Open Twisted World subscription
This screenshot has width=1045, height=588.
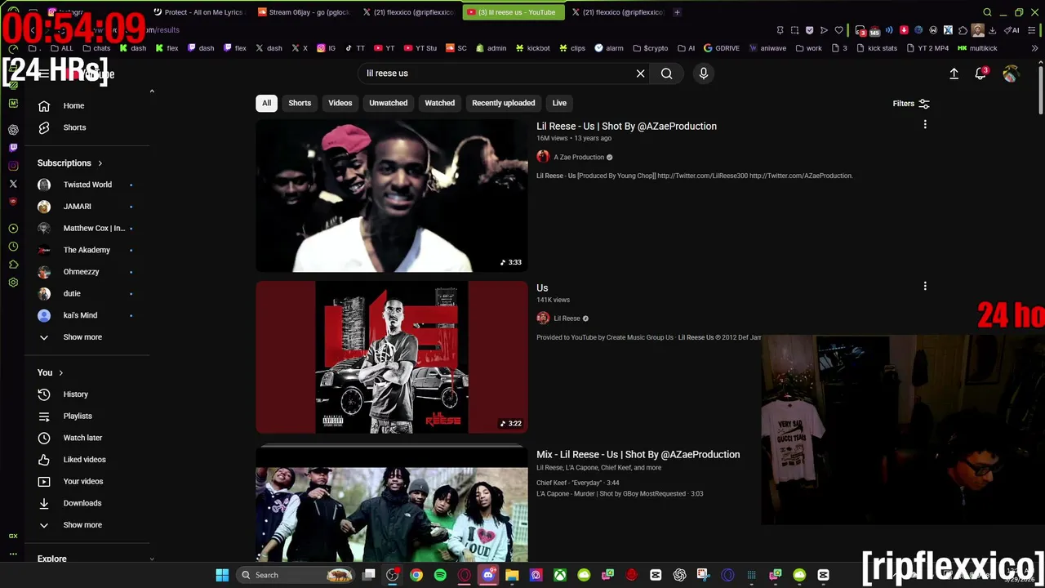tap(88, 185)
